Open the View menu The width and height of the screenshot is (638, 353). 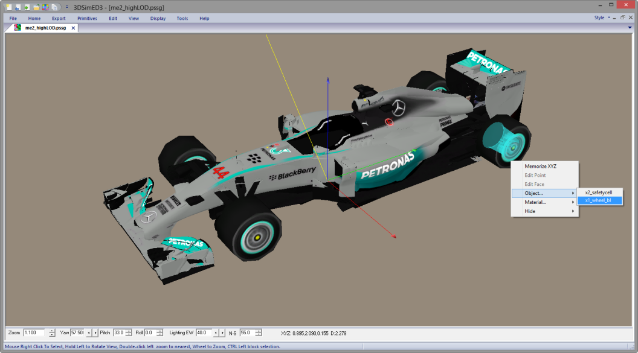point(134,18)
